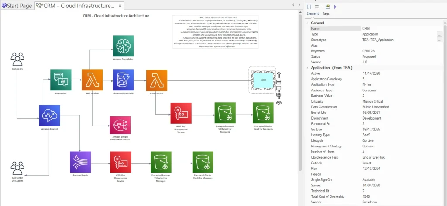Close the CRM - Cloud Infrastructure tab

[120, 6]
